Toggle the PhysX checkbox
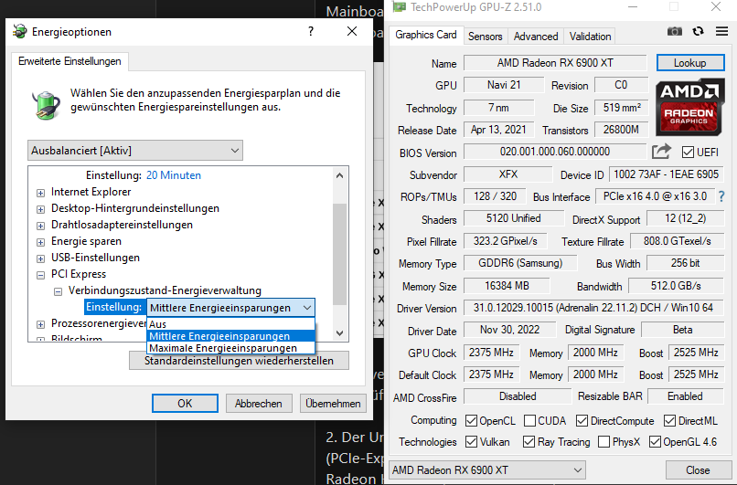The height and width of the screenshot is (485, 737). click(x=604, y=442)
